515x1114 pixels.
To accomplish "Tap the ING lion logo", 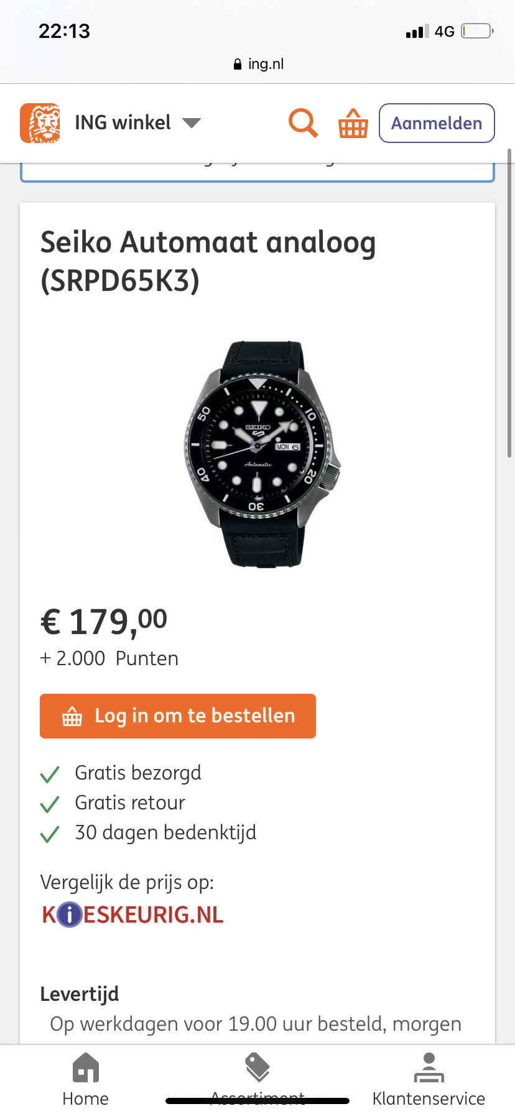I will (x=40, y=123).
